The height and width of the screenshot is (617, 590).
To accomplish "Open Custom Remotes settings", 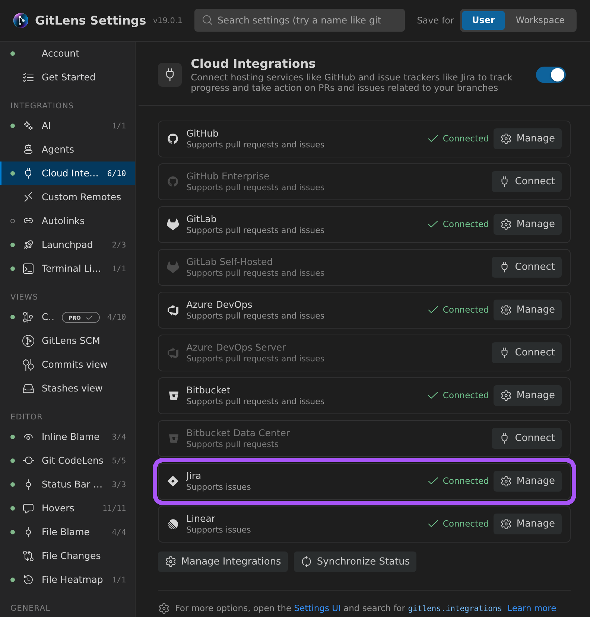I will pos(67,197).
